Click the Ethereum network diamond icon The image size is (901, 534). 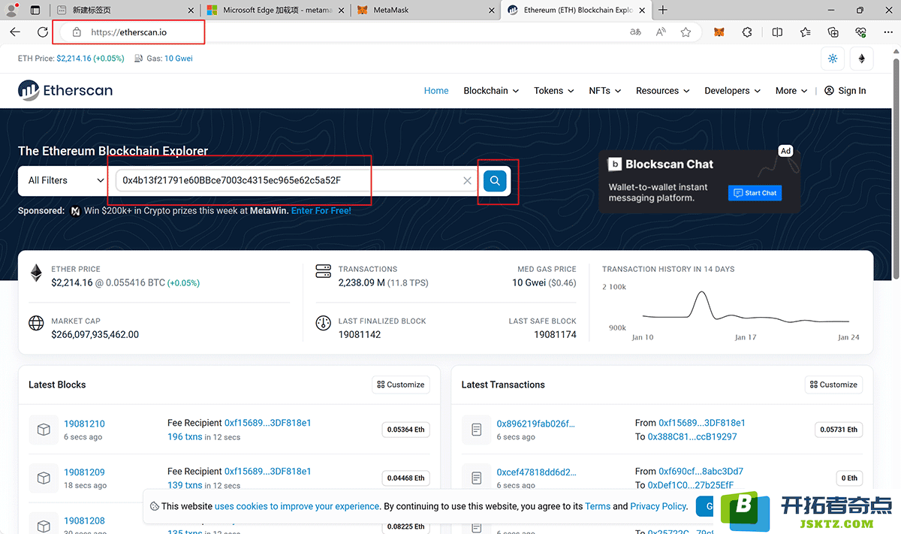861,59
